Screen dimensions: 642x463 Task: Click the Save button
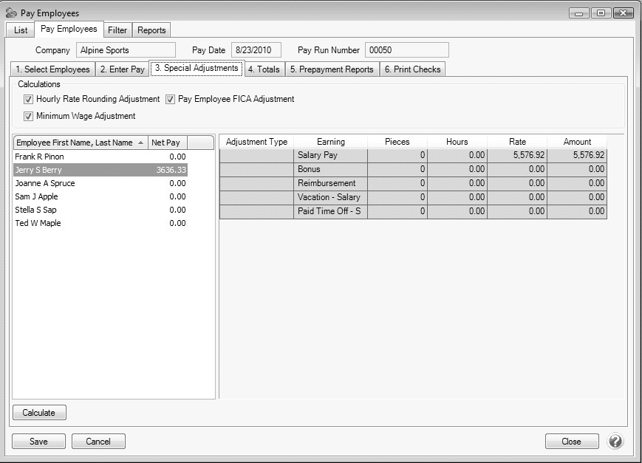click(38, 442)
